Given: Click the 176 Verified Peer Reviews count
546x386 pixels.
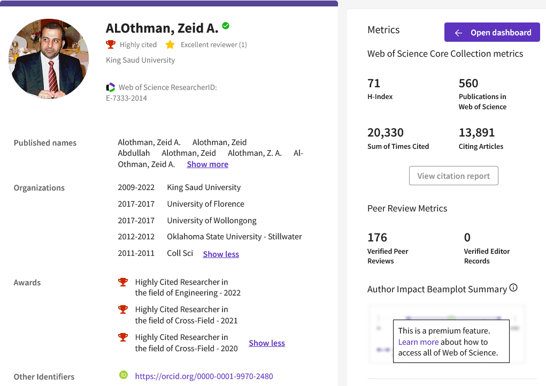Looking at the screenshot, I should coord(377,237).
